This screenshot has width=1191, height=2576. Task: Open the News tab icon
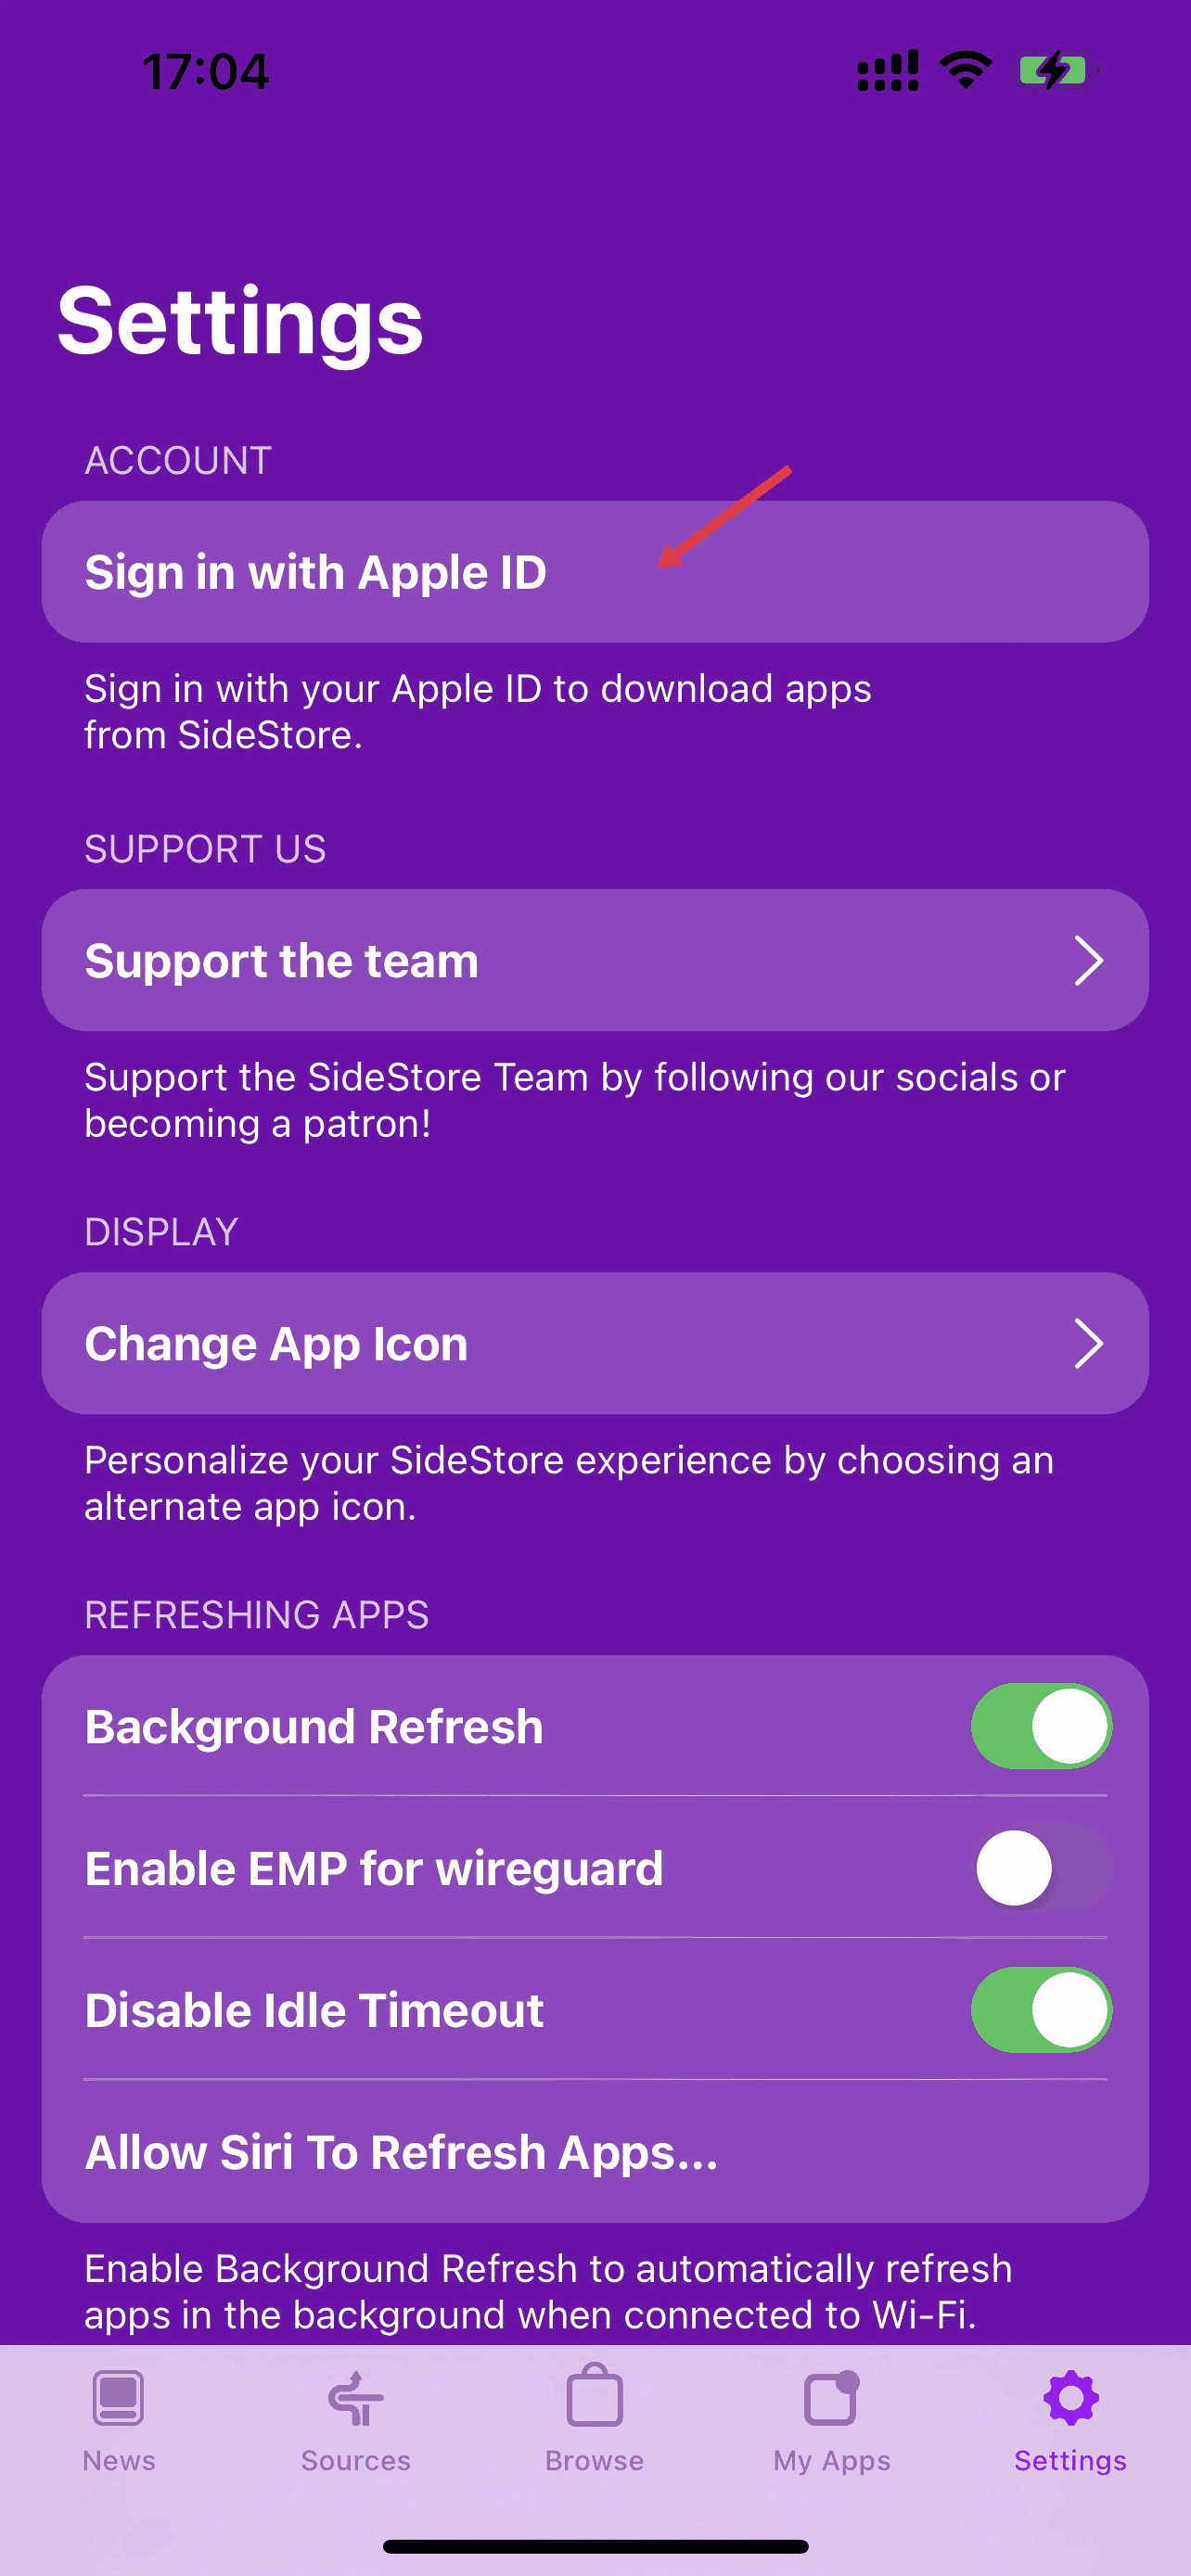(x=118, y=2397)
